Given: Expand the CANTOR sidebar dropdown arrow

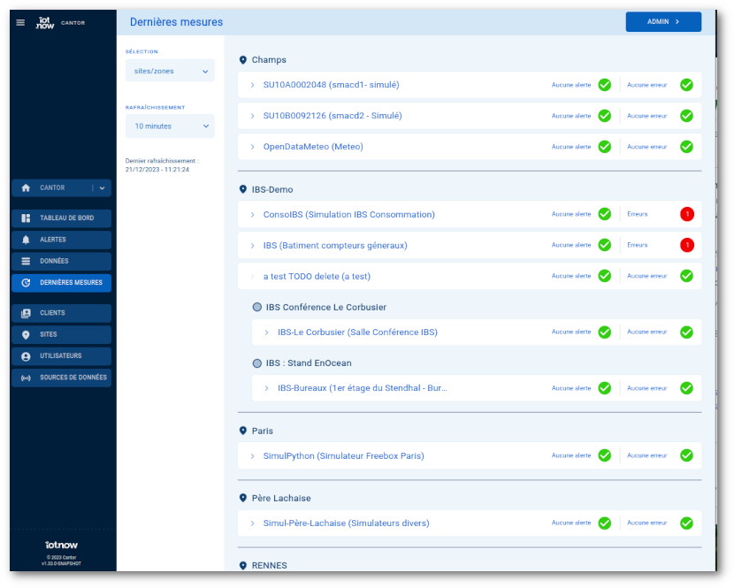Looking at the screenshot, I should (102, 187).
